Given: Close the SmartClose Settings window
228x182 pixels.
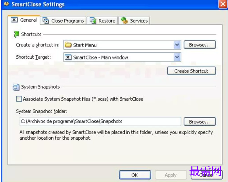Looking at the screenshot, I should [223, 4].
